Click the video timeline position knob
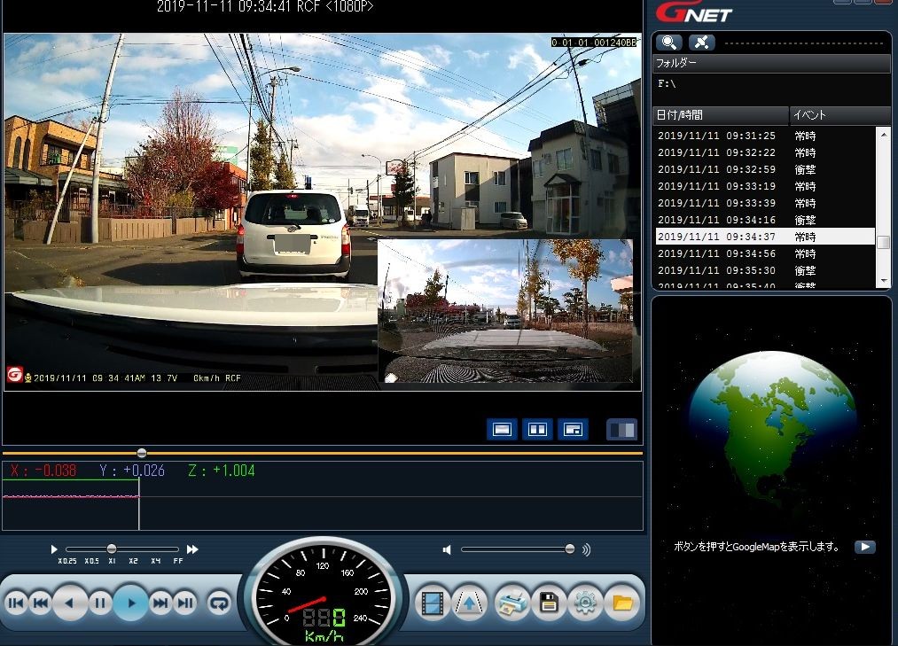This screenshot has width=898, height=646. (x=142, y=453)
